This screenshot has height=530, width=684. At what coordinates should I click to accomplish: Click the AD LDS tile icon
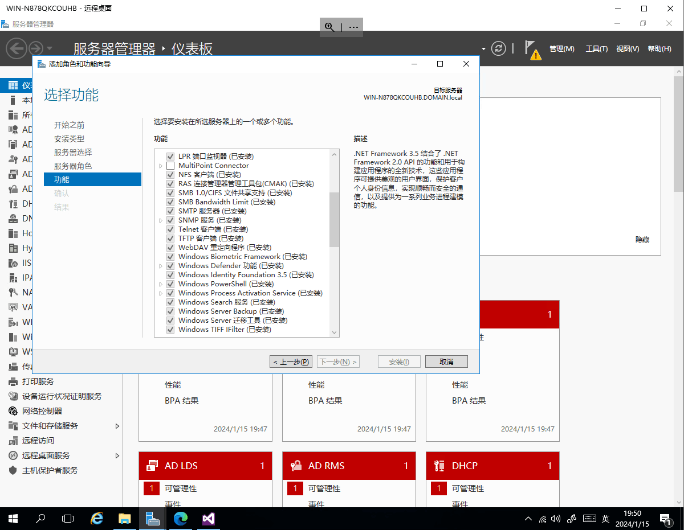(152, 466)
